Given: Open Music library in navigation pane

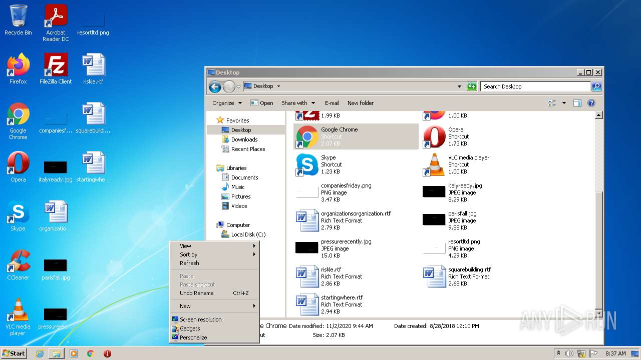Looking at the screenshot, I should point(238,187).
